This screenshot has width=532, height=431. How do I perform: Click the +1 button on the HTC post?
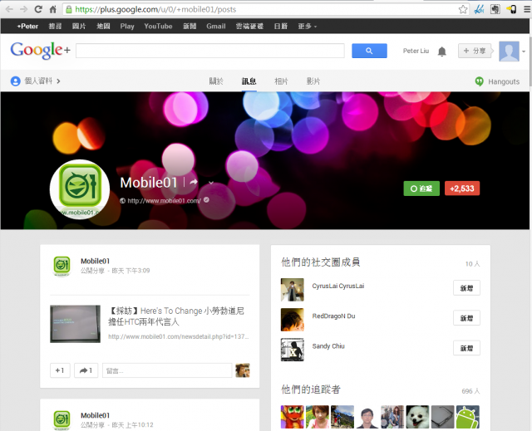click(x=60, y=370)
